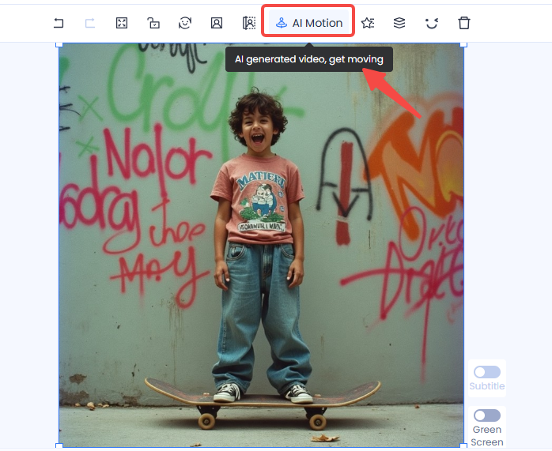Viewport: 552px width, 451px height.
Task: Click the top-center edge resize handle
Action: [261, 43]
